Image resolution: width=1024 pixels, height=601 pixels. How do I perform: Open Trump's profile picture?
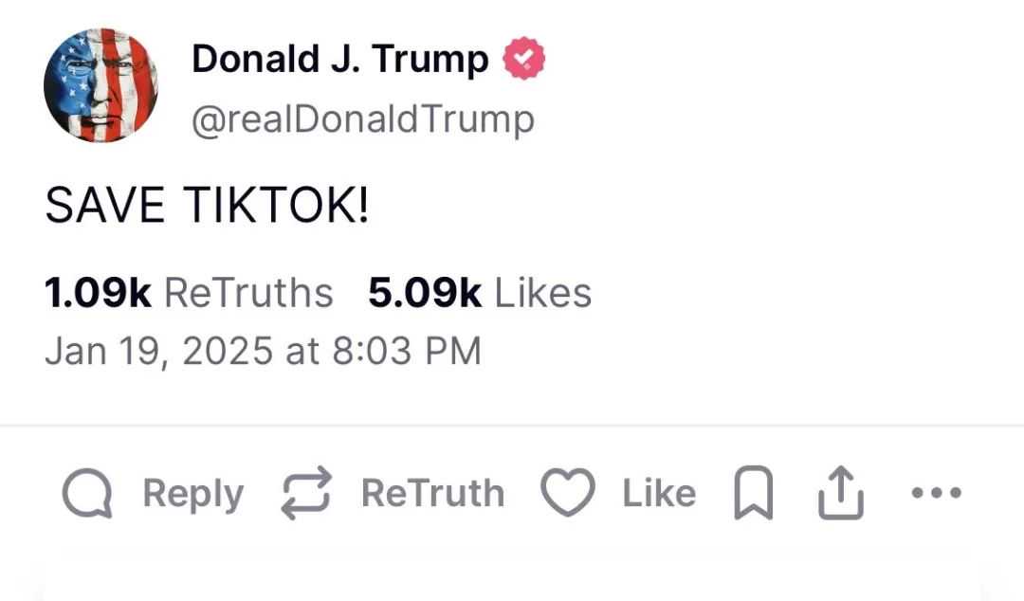101,84
